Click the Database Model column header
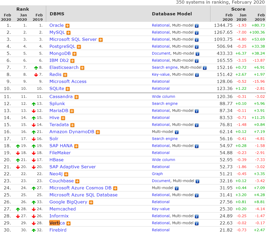Screen dimensions: 267x232 tap(172, 14)
